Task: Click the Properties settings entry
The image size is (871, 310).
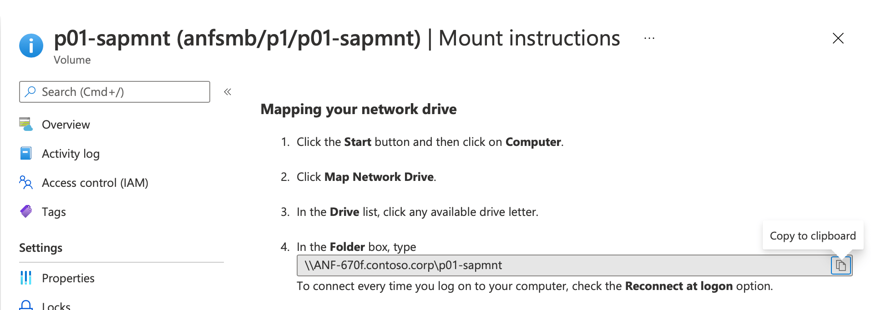Action: click(68, 278)
